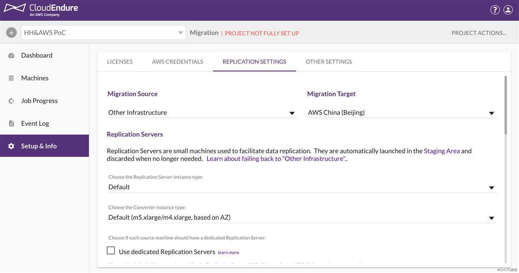Image resolution: width=519 pixels, height=273 pixels.
Task: Open the help question mark icon
Action: point(495,10)
